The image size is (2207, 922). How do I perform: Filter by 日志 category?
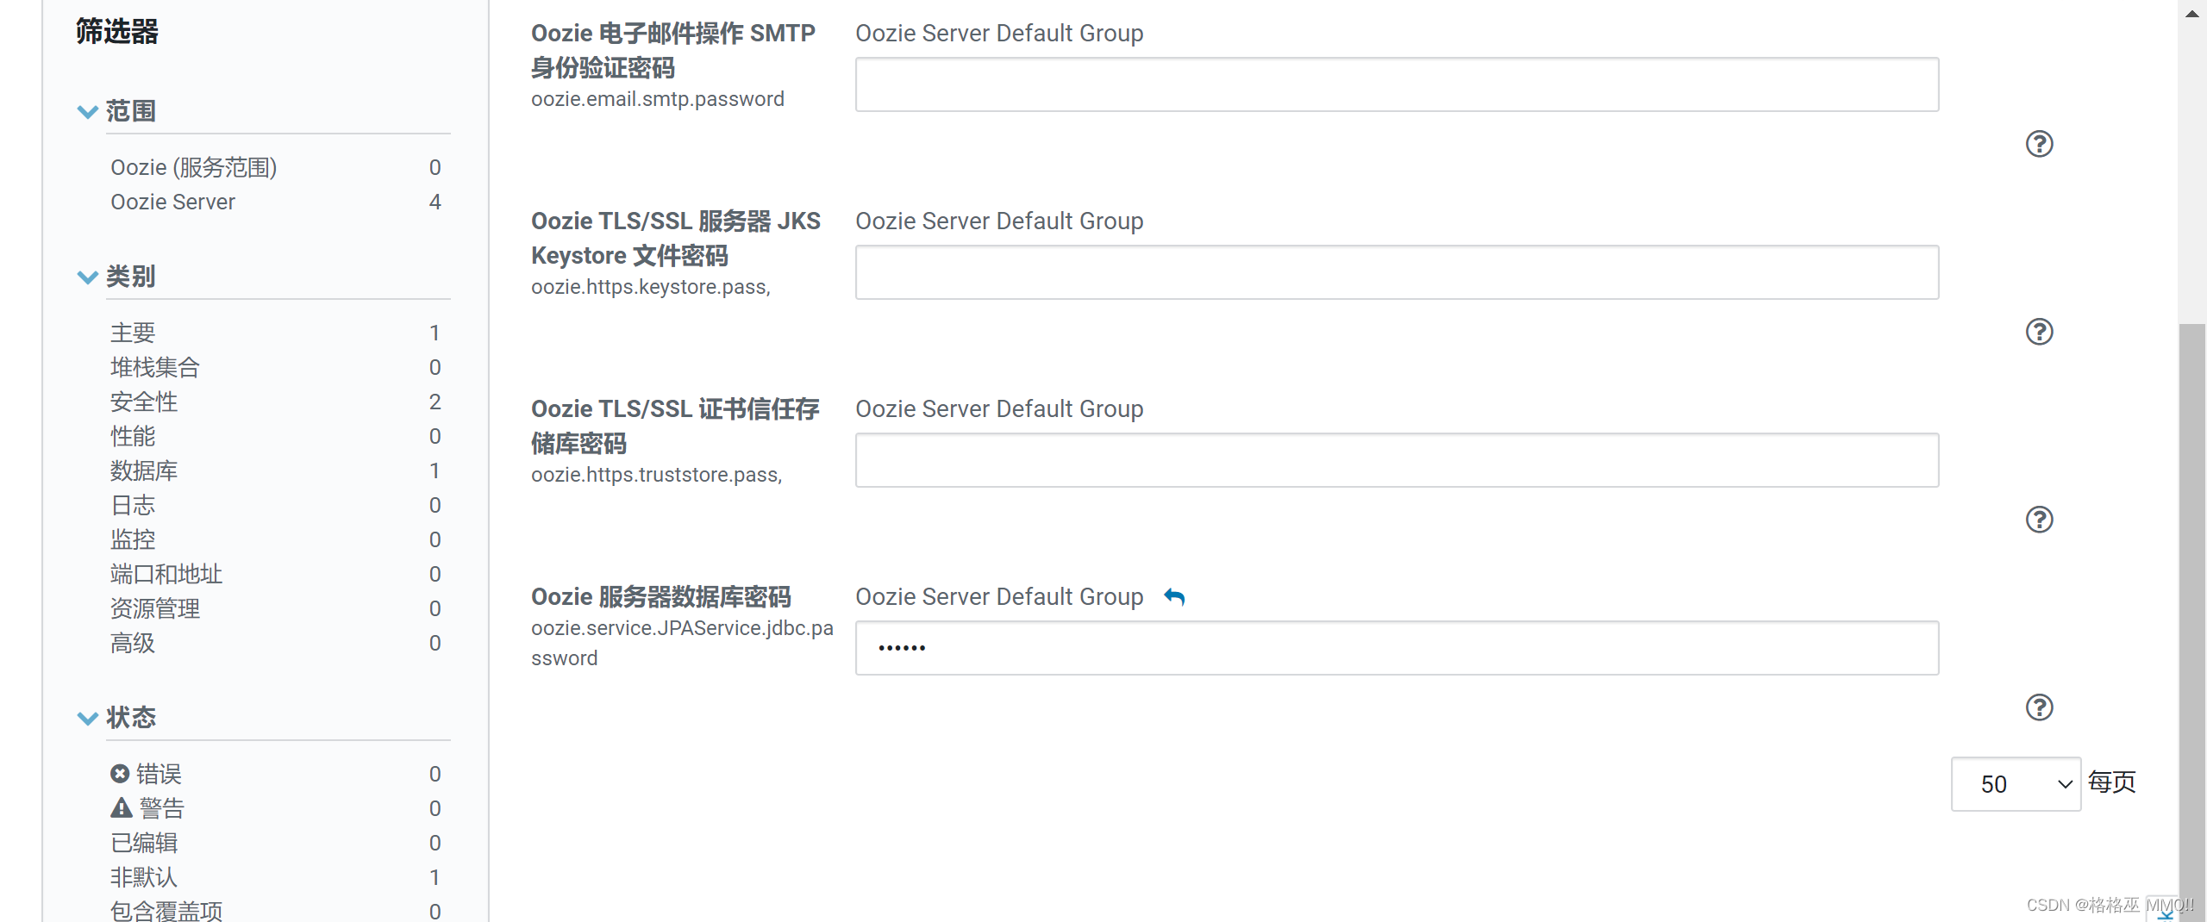[x=133, y=505]
